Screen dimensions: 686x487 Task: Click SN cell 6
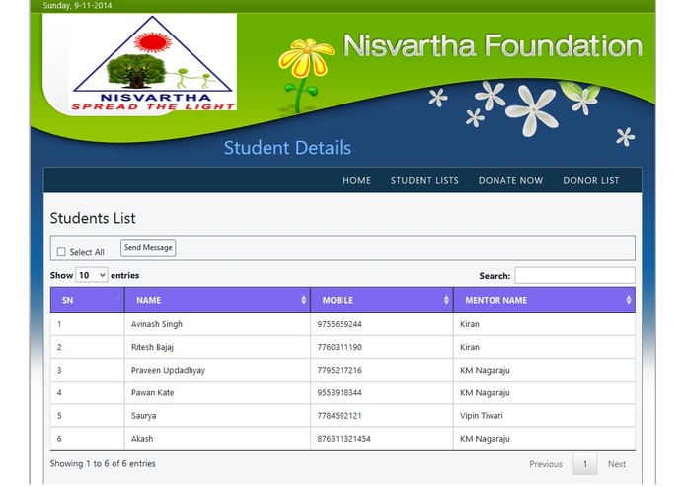coord(88,438)
